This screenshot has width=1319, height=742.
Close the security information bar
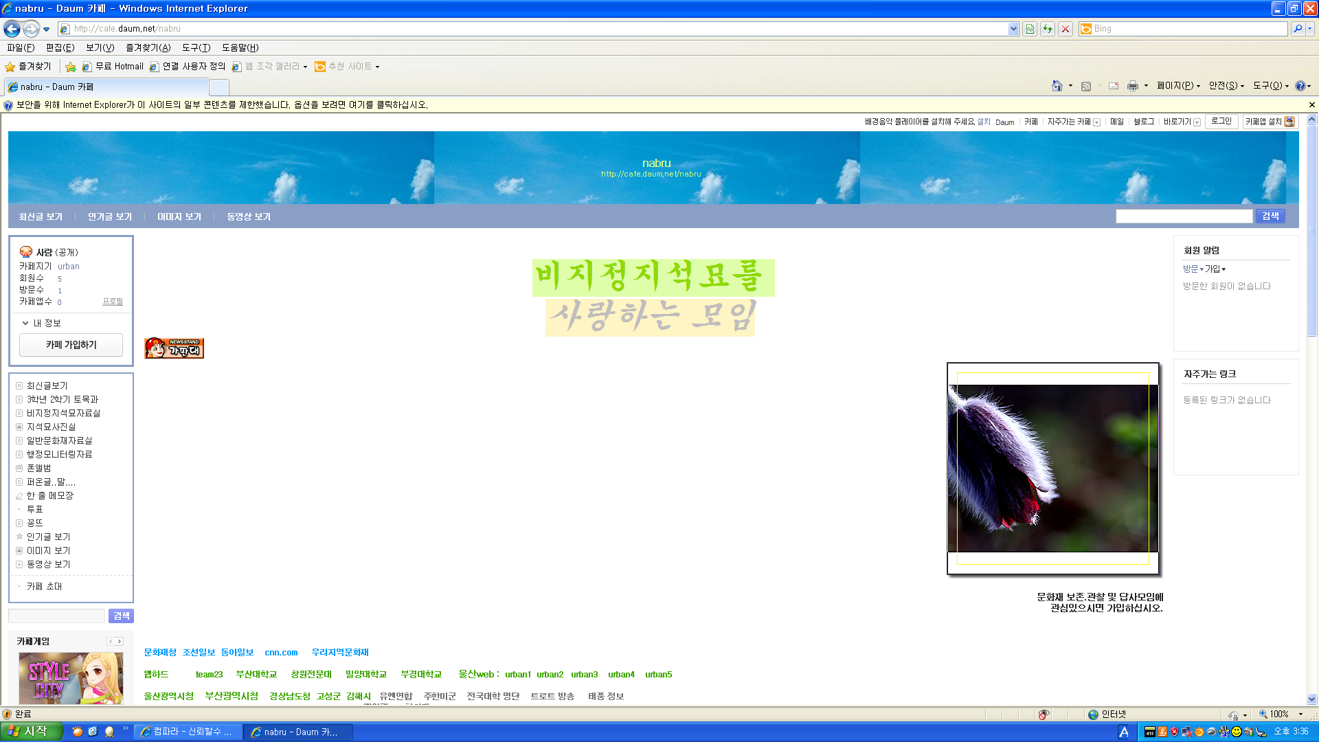[x=1311, y=105]
